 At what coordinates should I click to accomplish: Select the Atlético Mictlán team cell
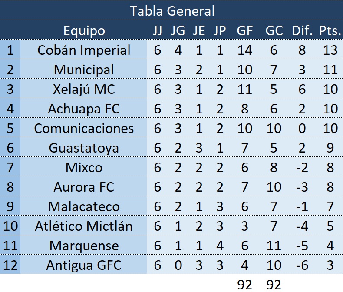pos(84,226)
